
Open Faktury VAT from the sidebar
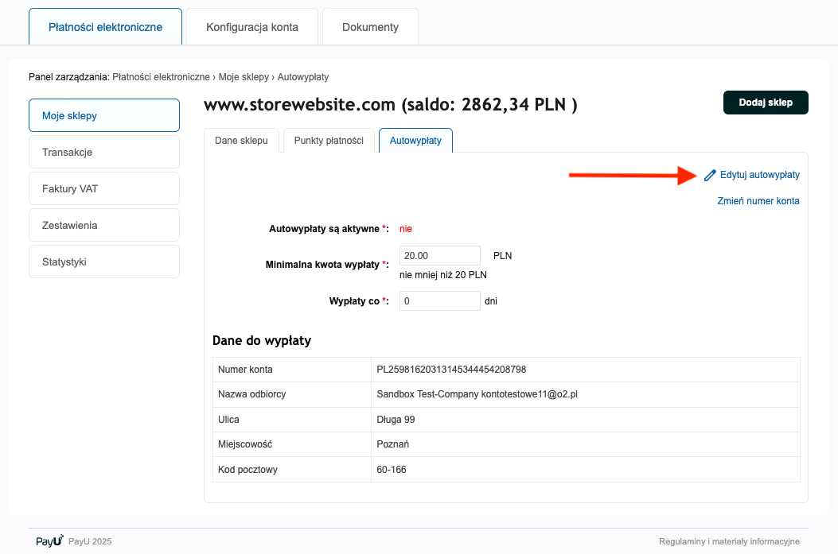tap(103, 188)
